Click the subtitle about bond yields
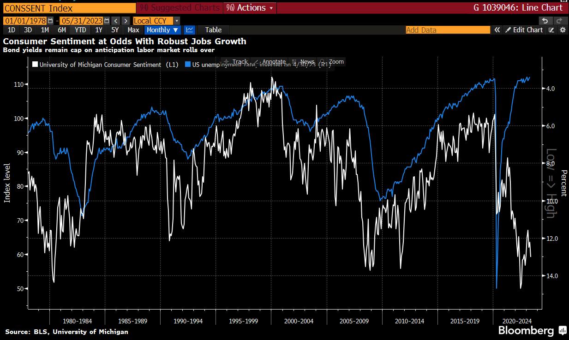The image size is (569, 340). (109, 49)
